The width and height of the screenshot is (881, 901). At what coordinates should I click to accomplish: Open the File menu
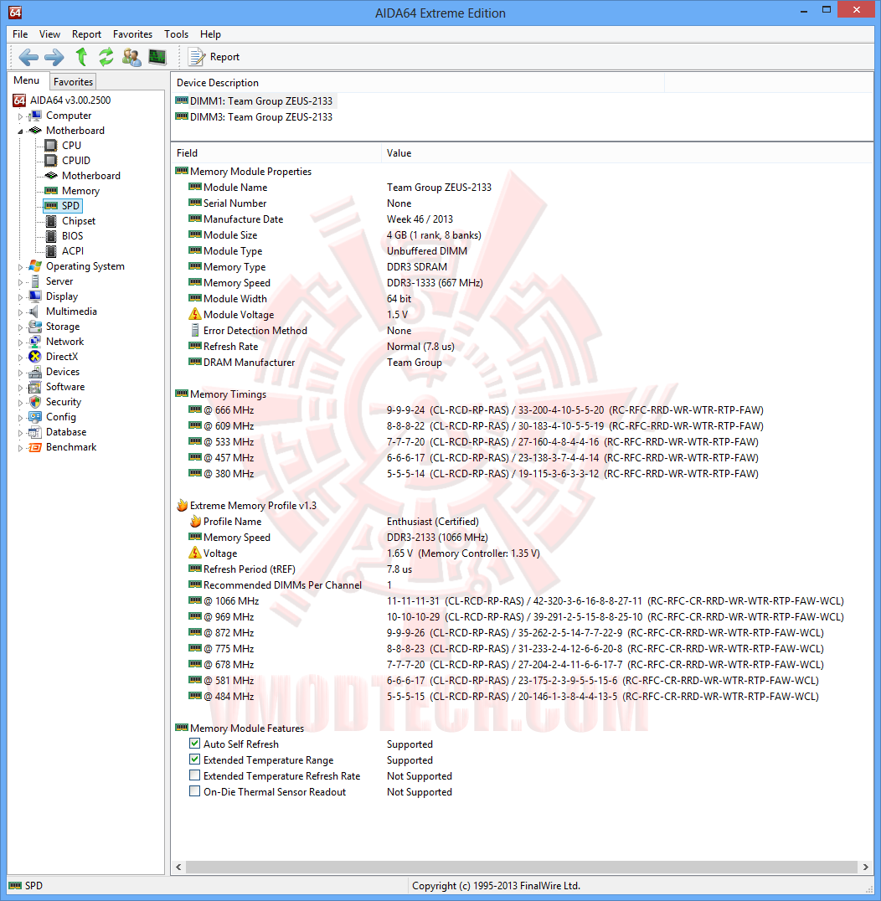point(20,33)
